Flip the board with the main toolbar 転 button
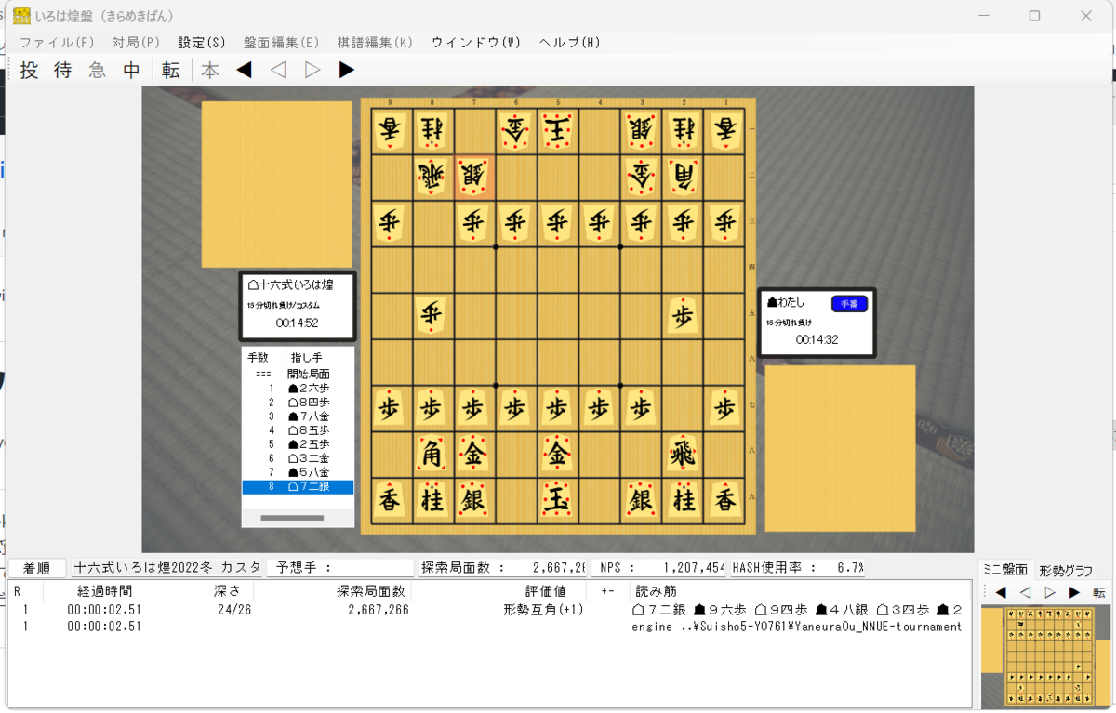 (171, 70)
